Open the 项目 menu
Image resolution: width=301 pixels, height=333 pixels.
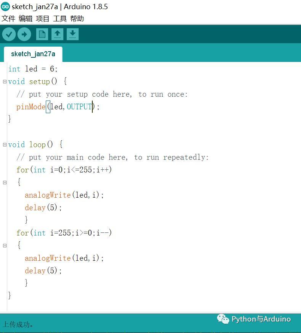43,18
